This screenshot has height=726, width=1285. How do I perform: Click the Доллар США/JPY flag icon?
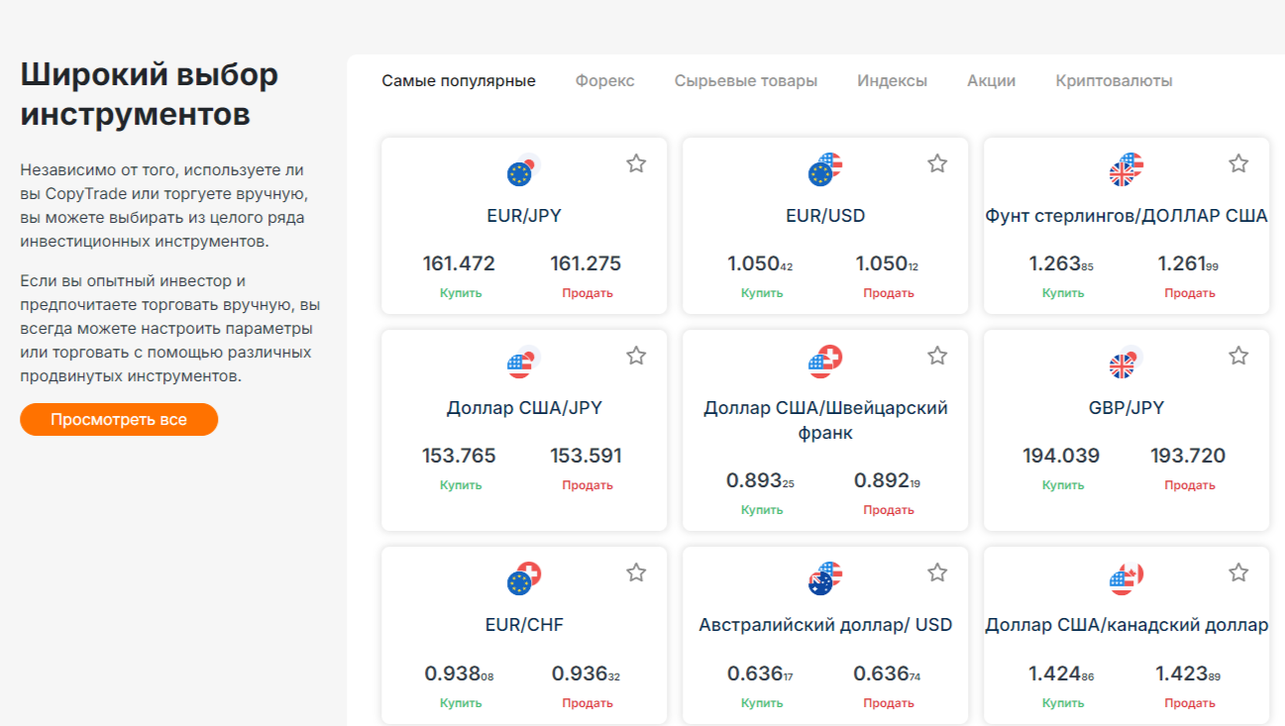click(x=524, y=363)
